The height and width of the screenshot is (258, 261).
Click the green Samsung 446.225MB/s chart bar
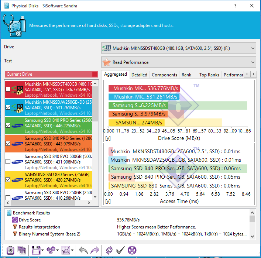tap(138, 105)
